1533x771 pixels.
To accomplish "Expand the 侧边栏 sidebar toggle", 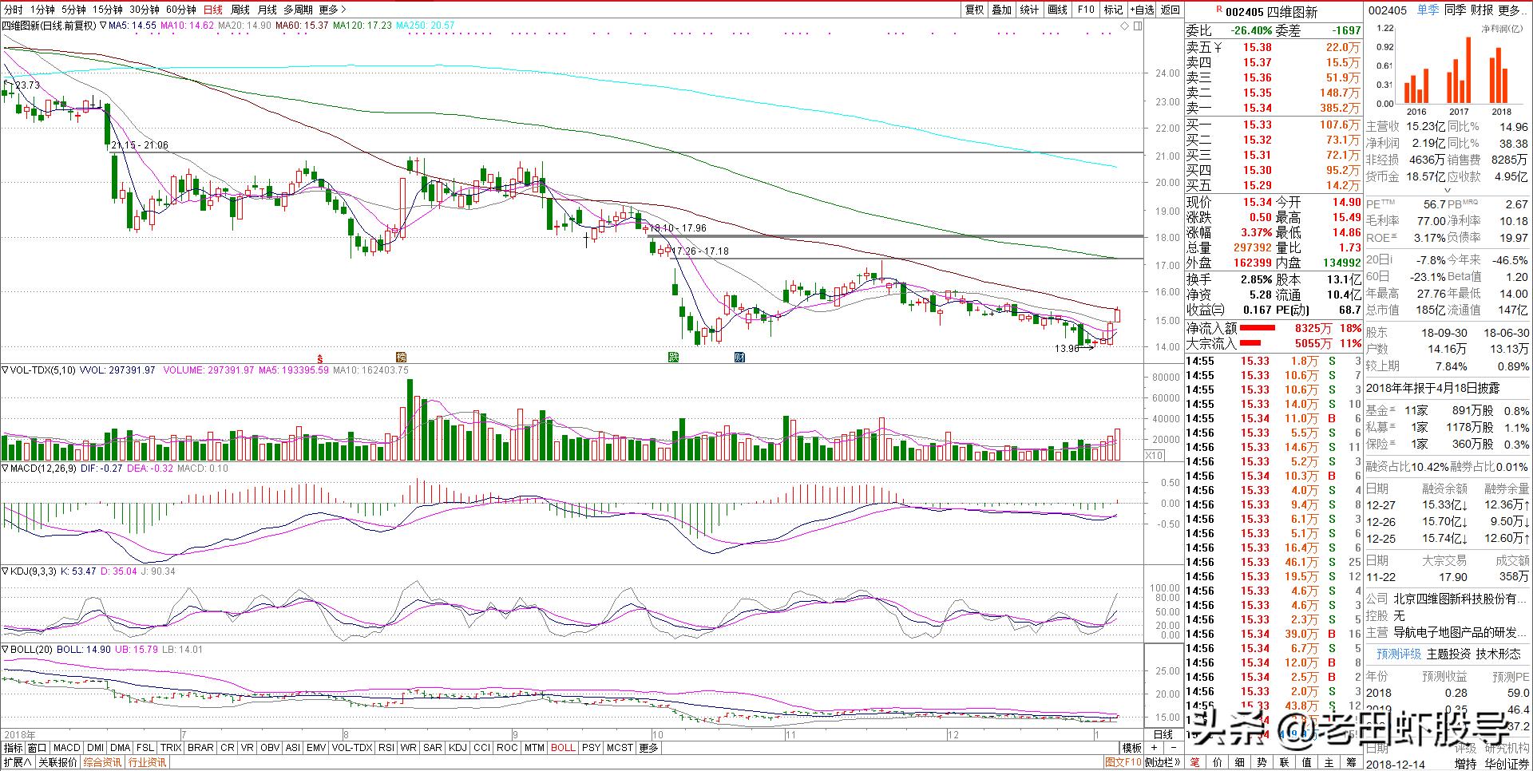I will [1162, 763].
